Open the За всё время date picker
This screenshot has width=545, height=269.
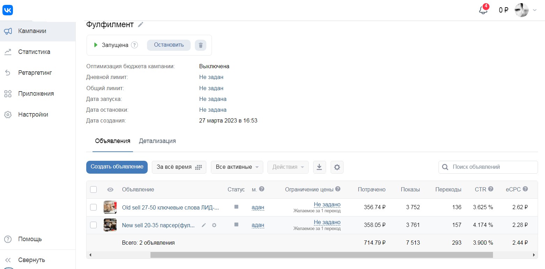(179, 167)
